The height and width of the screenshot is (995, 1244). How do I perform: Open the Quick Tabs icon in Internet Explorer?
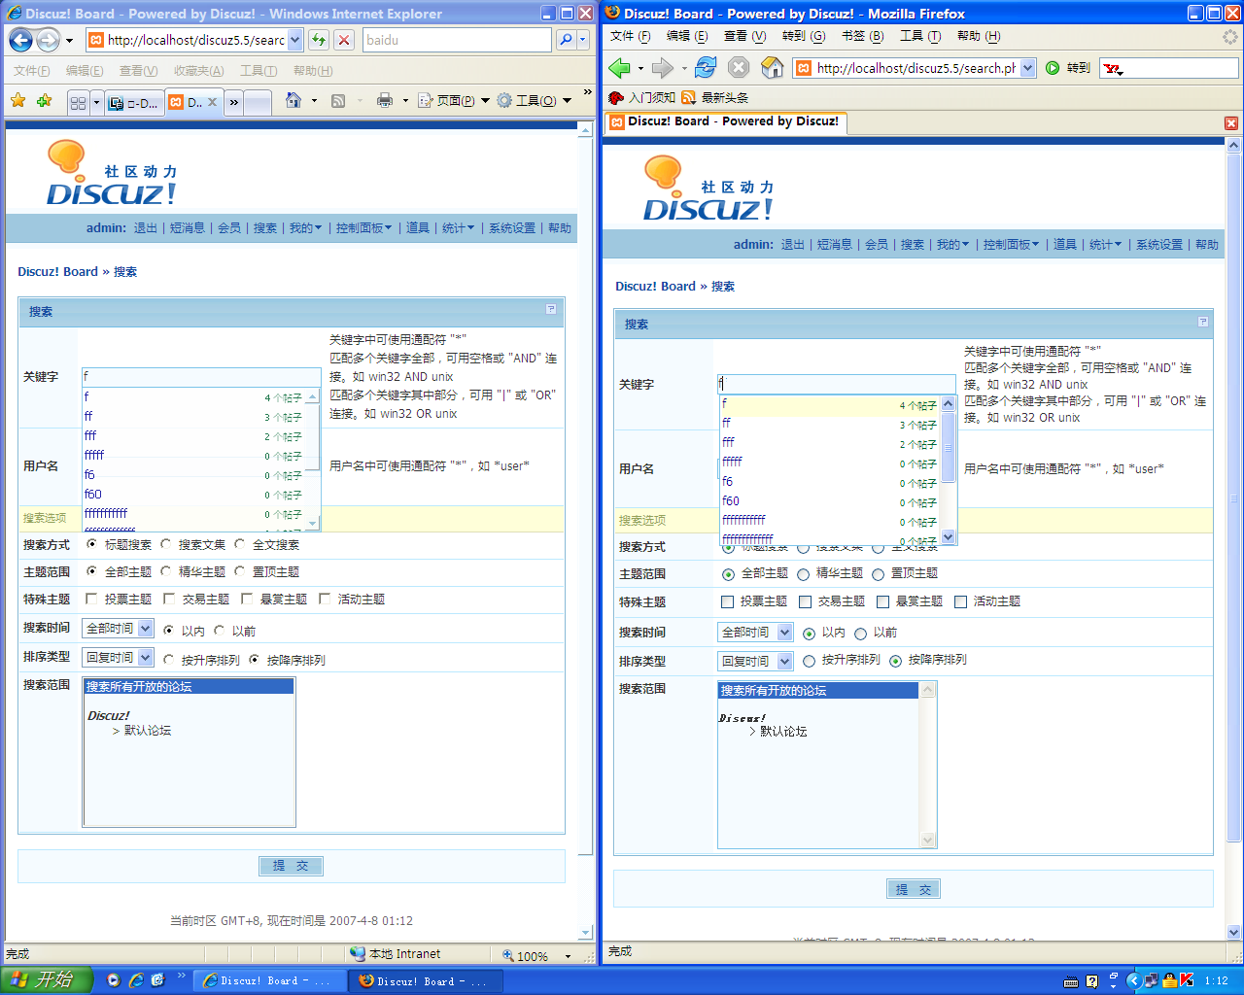[x=79, y=102]
